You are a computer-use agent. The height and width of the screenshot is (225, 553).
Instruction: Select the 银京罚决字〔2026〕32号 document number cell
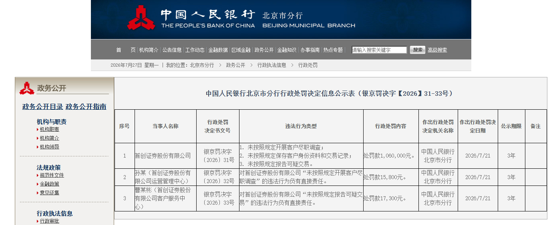pyautogui.click(x=218, y=177)
